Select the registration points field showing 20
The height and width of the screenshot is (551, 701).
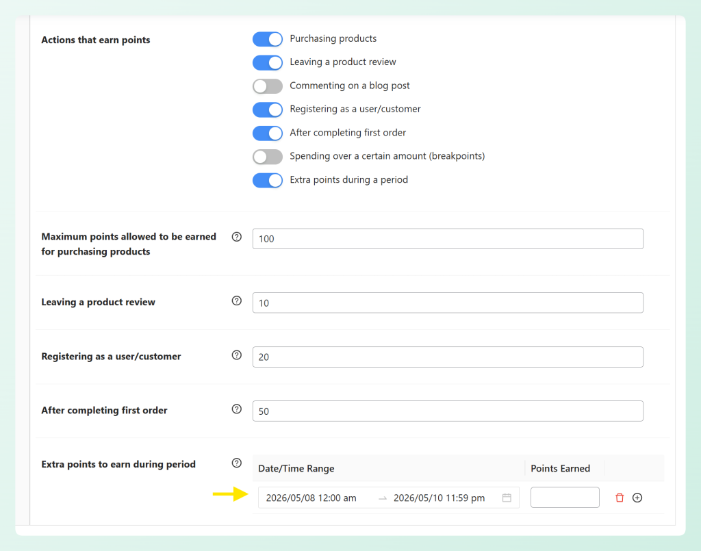point(448,357)
